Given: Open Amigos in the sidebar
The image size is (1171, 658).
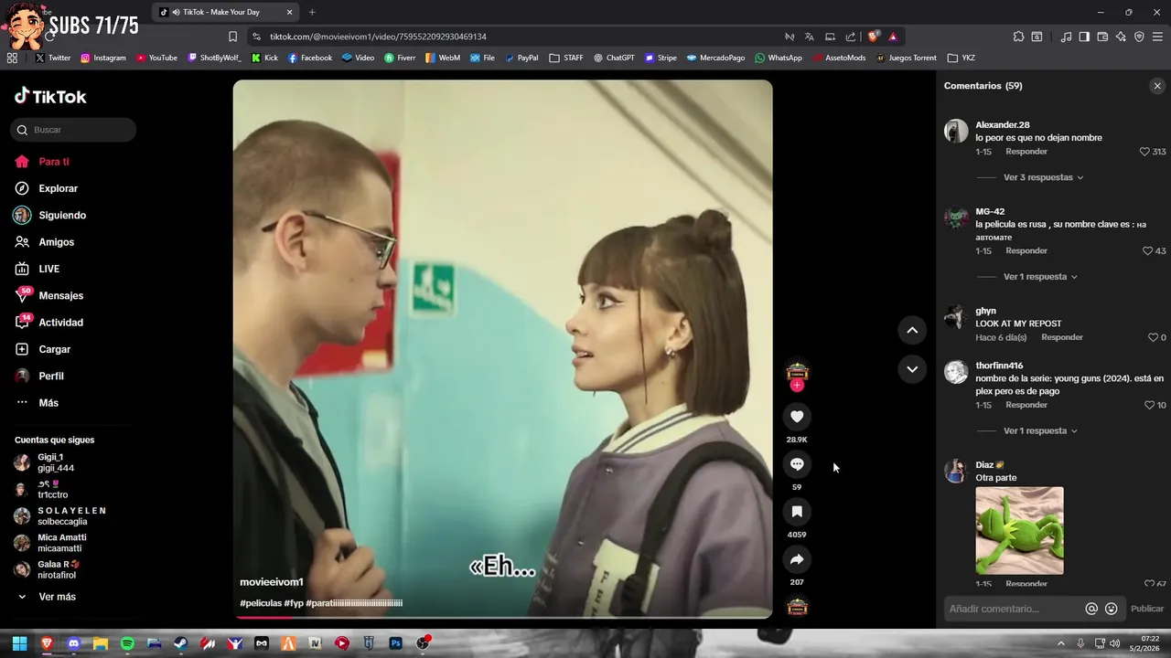Looking at the screenshot, I should [x=45, y=242].
